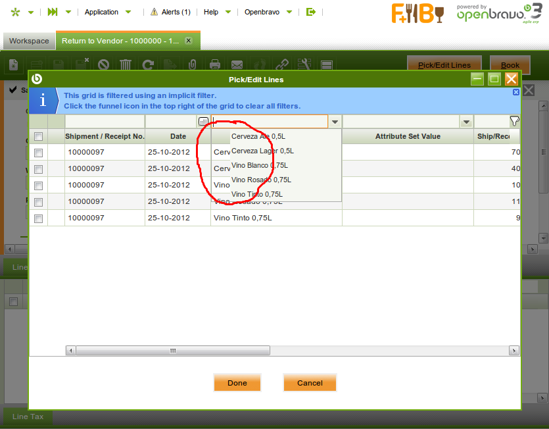Click the printer icon in toolbar

pyautogui.click(x=214, y=64)
